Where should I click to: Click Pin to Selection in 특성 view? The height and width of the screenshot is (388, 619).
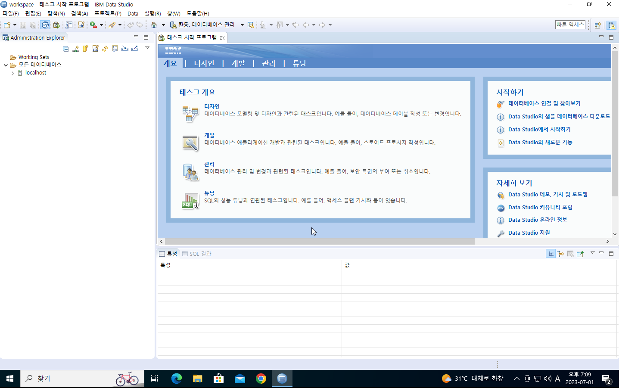[580, 254]
